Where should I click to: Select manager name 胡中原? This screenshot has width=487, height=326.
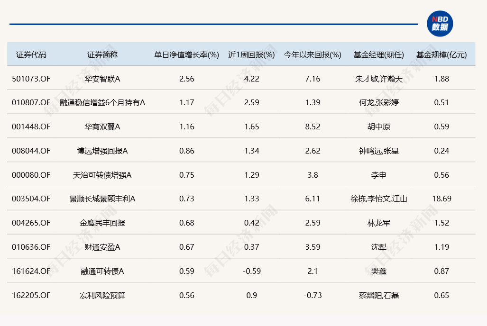379,127
